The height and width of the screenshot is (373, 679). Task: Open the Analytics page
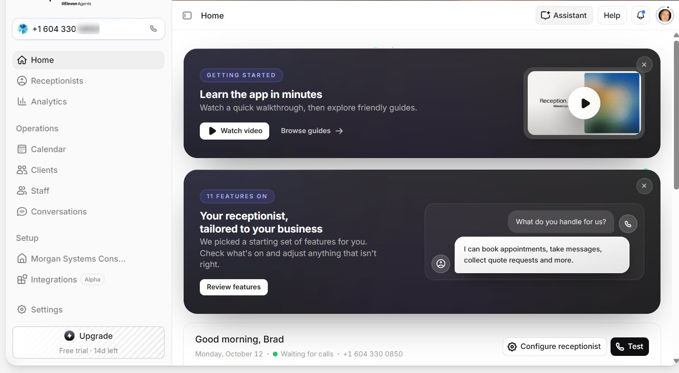tap(88, 102)
